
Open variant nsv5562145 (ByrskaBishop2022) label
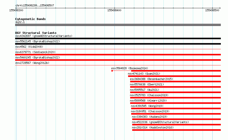pyautogui.click(x=38, y=41)
